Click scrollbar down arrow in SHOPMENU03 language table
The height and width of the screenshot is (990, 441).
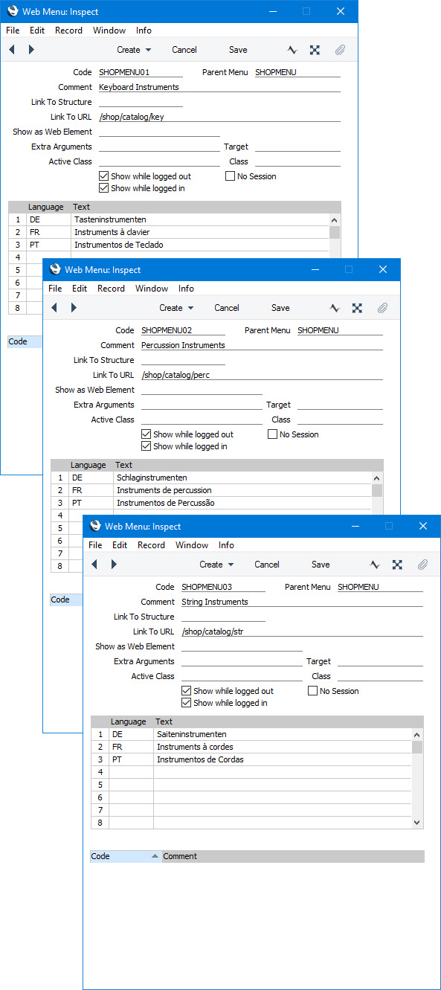point(417,823)
